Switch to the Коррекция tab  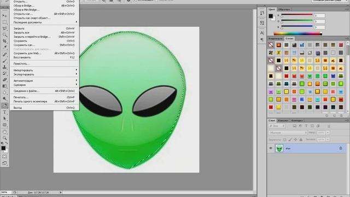pos(276,38)
